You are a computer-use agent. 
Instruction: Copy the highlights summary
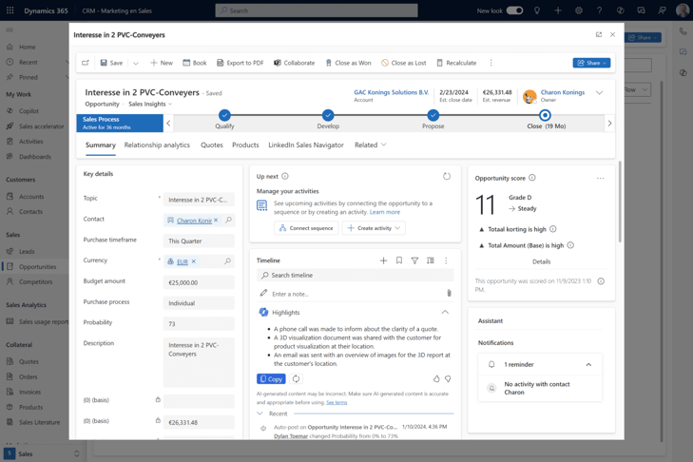(271, 379)
